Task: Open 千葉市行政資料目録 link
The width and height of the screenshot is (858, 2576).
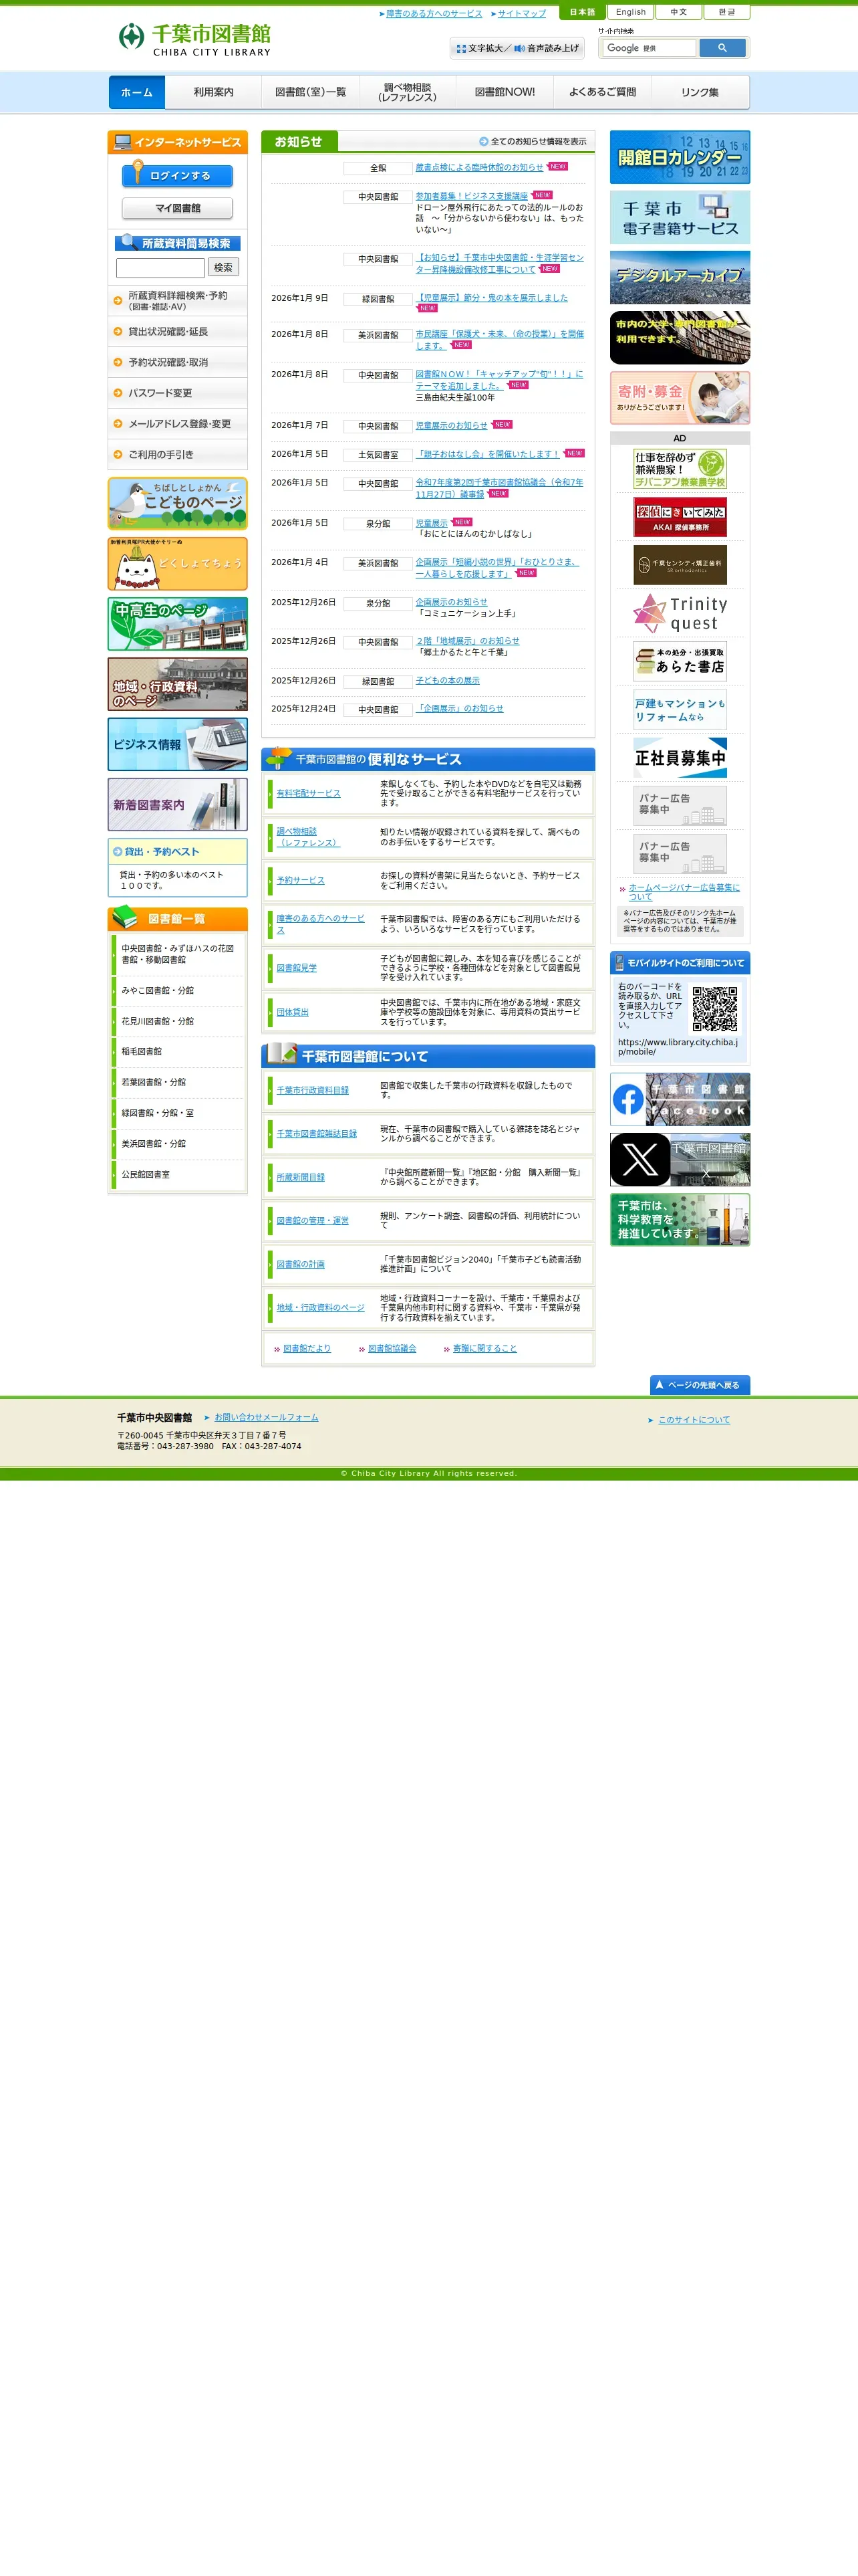Action: 313,1090
